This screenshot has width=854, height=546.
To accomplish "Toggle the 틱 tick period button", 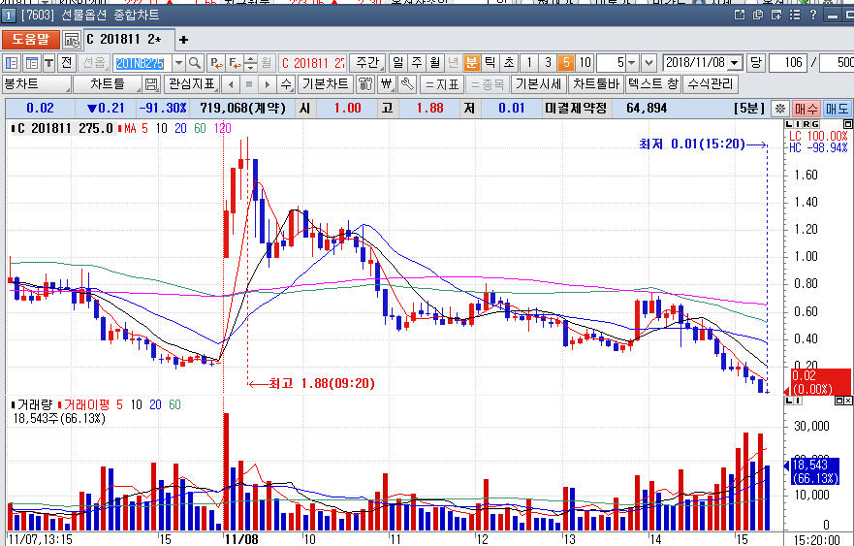I will (490, 62).
